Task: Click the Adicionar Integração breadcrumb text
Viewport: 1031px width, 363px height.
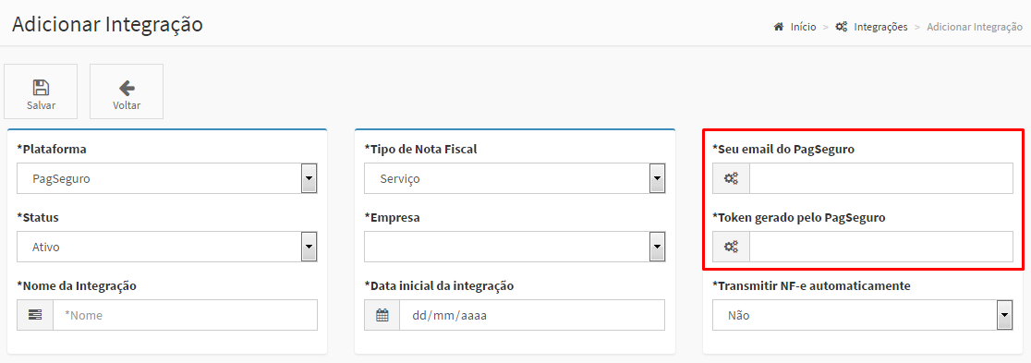Action: point(975,27)
